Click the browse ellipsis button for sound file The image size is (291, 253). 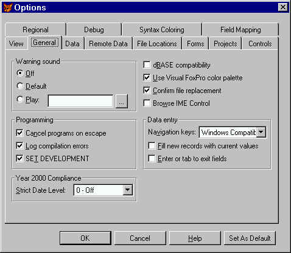click(x=121, y=101)
